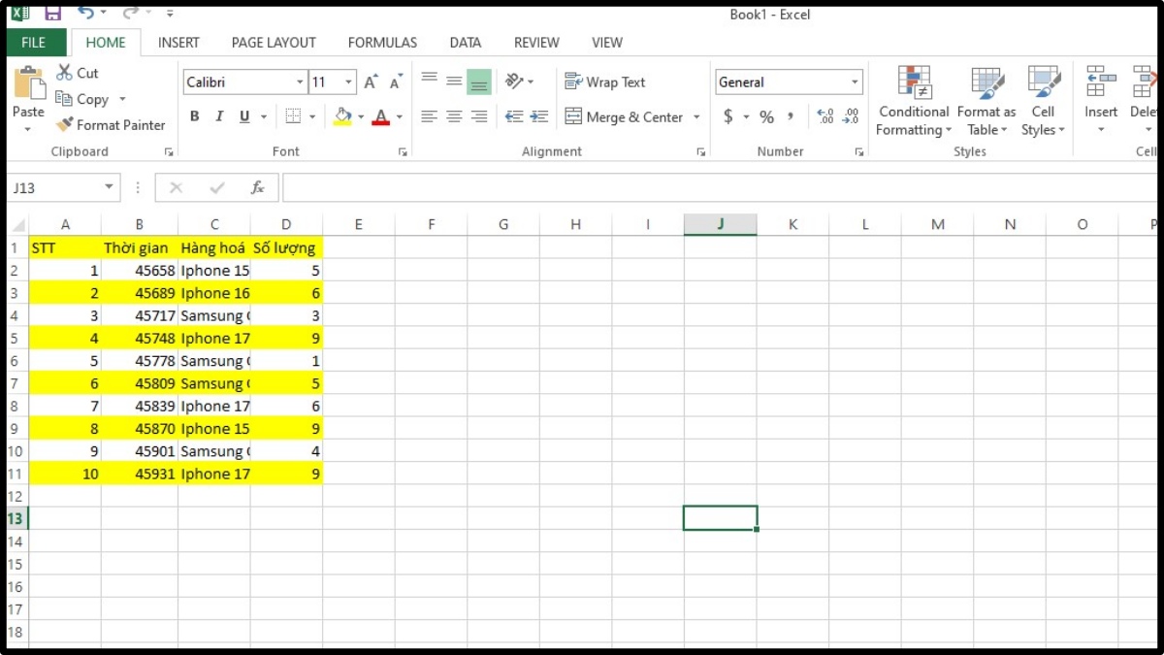Align text left in cell
This screenshot has width=1164, height=655.
pyautogui.click(x=430, y=116)
